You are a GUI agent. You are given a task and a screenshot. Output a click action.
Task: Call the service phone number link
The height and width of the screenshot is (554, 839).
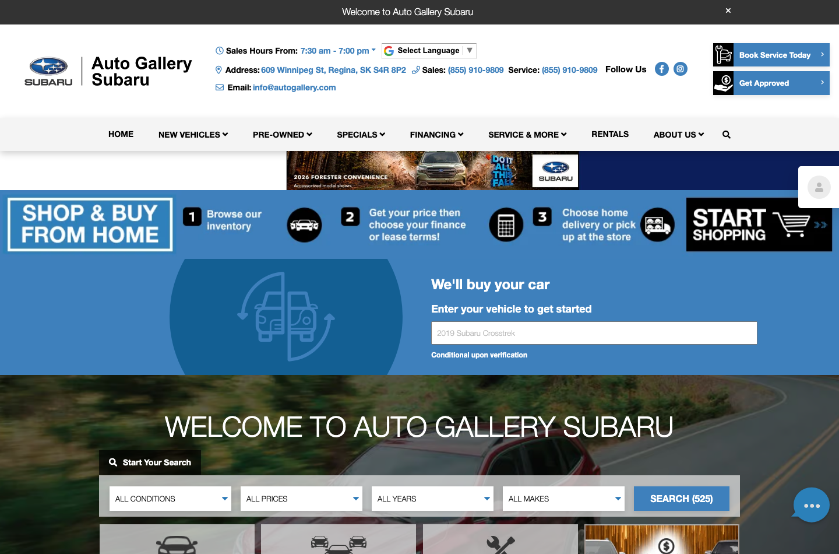tap(570, 70)
